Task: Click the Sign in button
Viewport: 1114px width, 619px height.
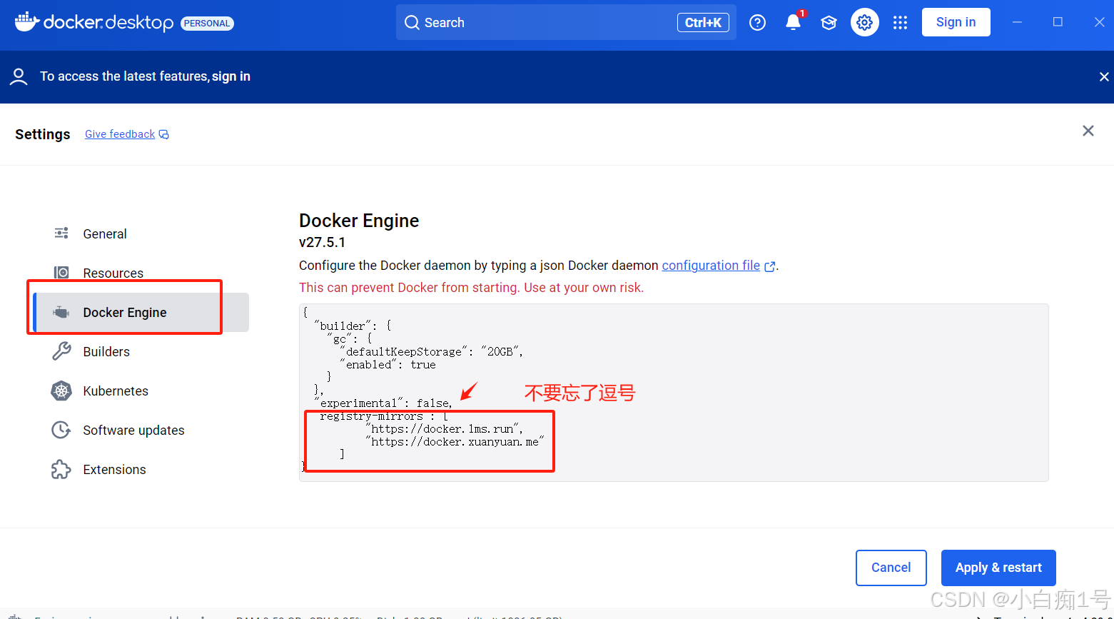Action: click(956, 22)
